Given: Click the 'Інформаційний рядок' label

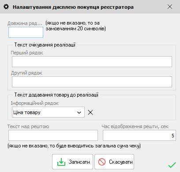Looking at the screenshot, I should [x=34, y=103].
